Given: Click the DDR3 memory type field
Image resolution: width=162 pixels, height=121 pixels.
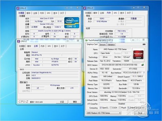Looking at the screenshot, I should [102, 19].
